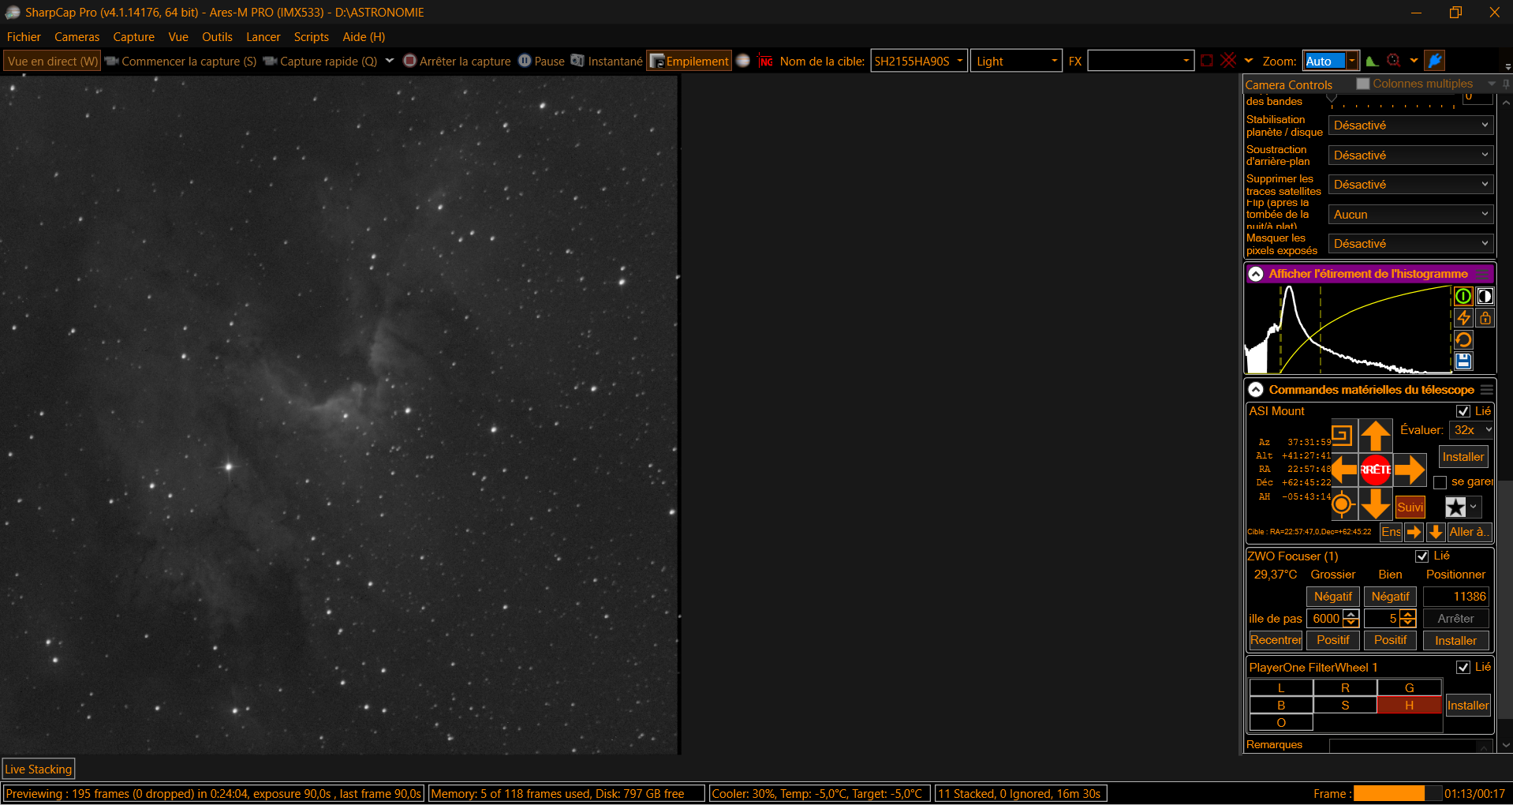
Task: Save histogram stretch with the floppy disk icon
Action: [x=1463, y=361]
